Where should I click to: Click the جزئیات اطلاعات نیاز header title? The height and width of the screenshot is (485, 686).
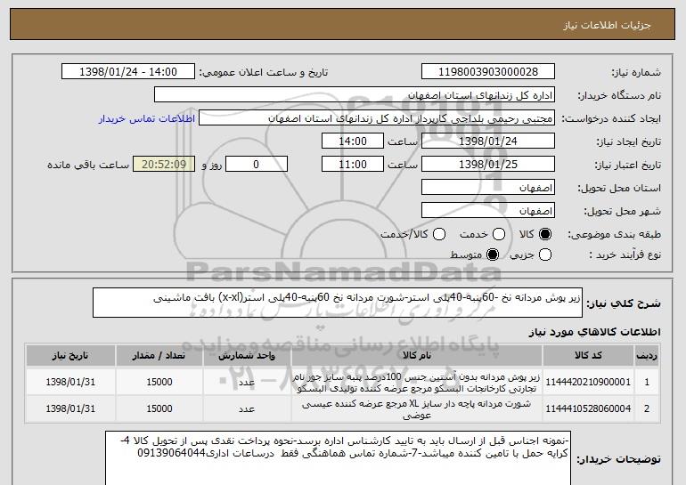coord(607,25)
